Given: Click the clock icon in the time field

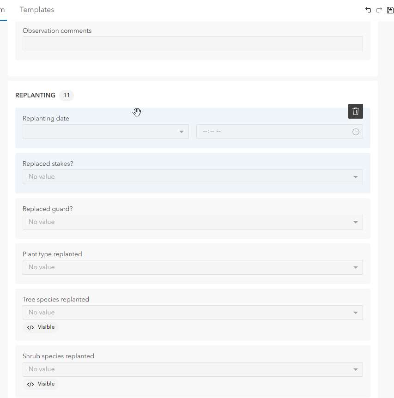Looking at the screenshot, I should pyautogui.click(x=356, y=132).
